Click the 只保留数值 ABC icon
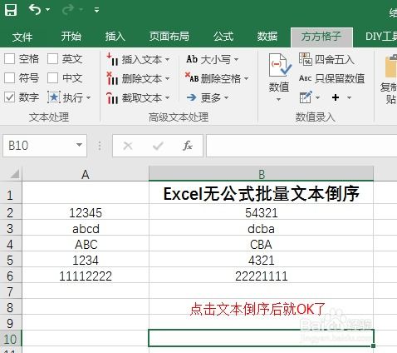The height and width of the screenshot is (353, 397). 306,78
